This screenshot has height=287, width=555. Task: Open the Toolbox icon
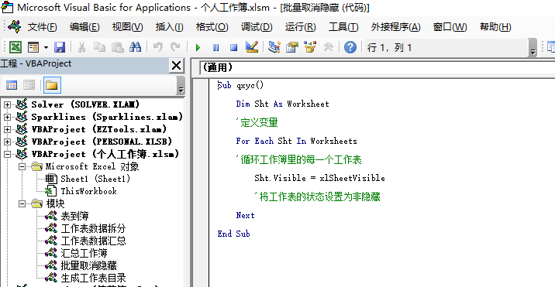[x=328, y=47]
